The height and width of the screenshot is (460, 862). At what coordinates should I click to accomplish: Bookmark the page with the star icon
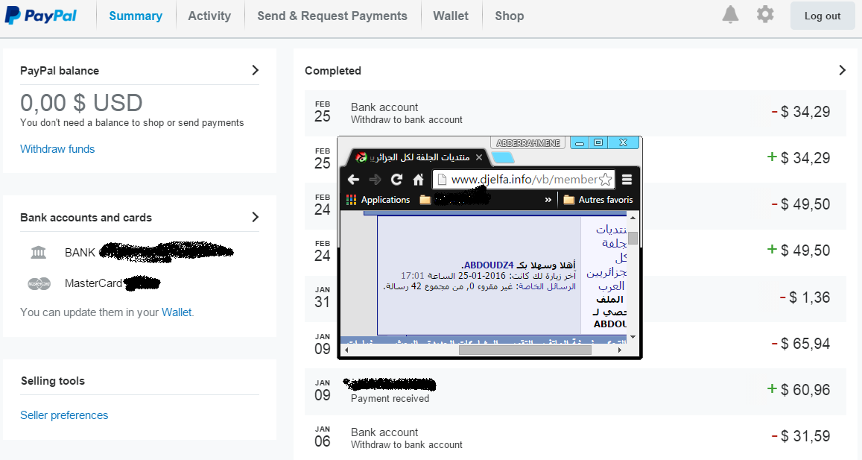(x=605, y=180)
